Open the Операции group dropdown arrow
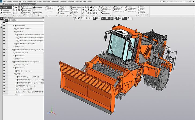Viewport: 195px width, 120px height. pos(67,16)
